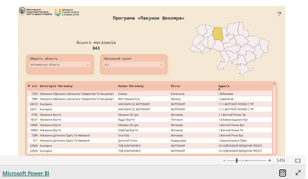This screenshot has height=179, width=308.
Task: Select the Viva Kids store cell
Action: click(143, 135)
